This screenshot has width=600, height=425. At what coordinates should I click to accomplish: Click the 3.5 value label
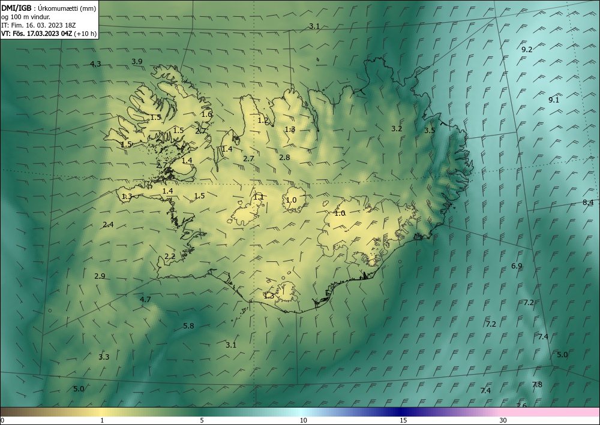(x=430, y=130)
